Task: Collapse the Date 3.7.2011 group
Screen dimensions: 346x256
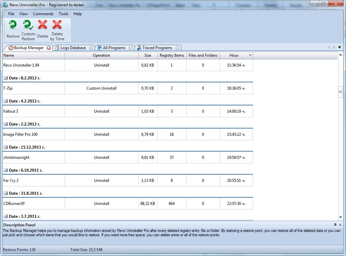Action: click(x=6, y=216)
